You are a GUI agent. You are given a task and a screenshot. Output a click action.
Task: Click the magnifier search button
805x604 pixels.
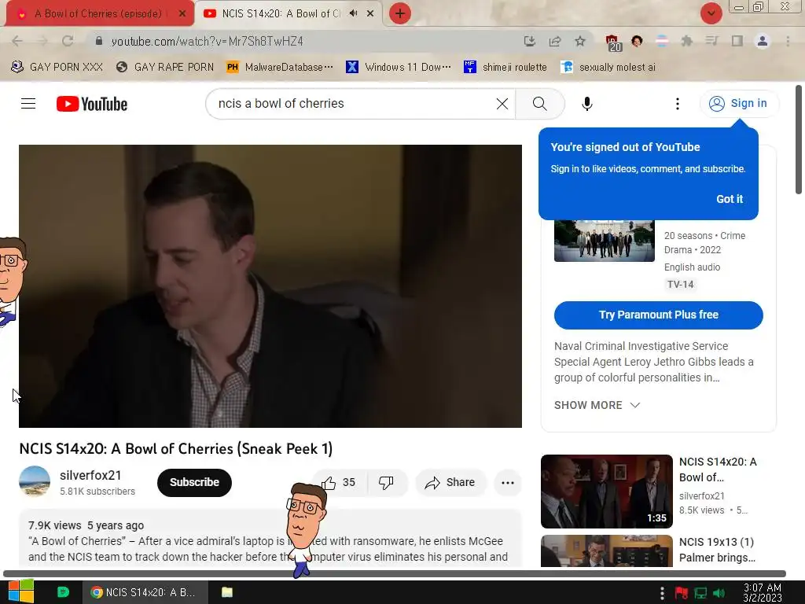tap(539, 104)
